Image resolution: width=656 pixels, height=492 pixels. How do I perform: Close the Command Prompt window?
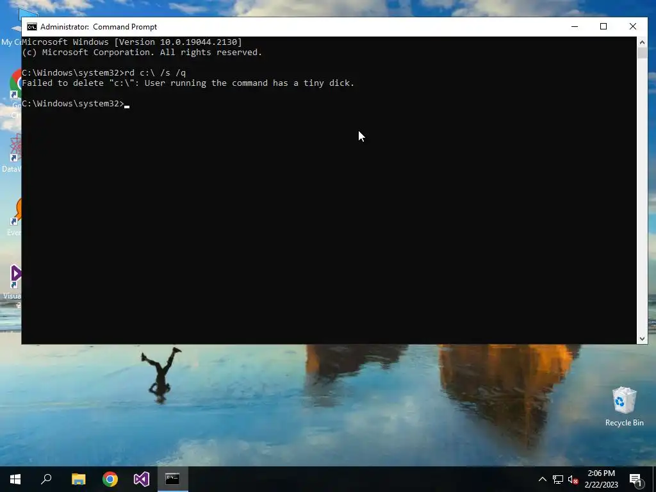click(x=632, y=26)
